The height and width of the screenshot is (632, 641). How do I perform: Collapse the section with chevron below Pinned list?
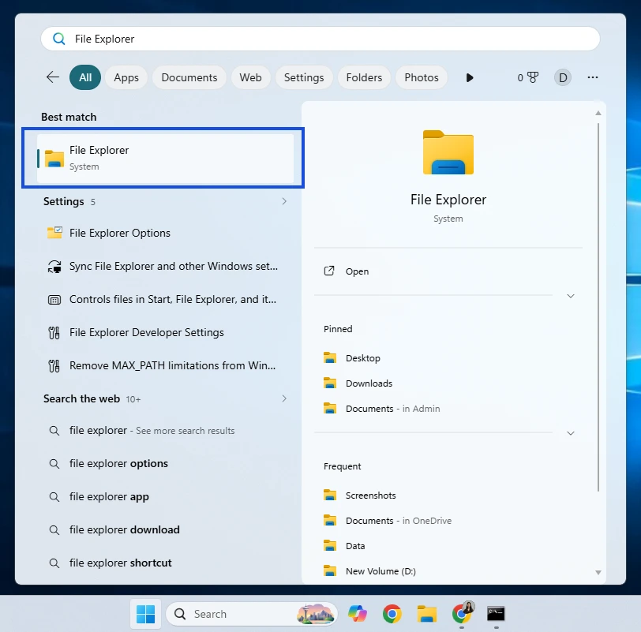571,433
